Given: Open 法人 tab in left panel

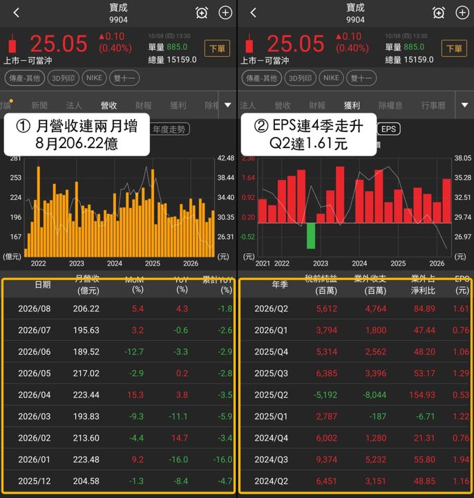Looking at the screenshot, I should pos(74,105).
